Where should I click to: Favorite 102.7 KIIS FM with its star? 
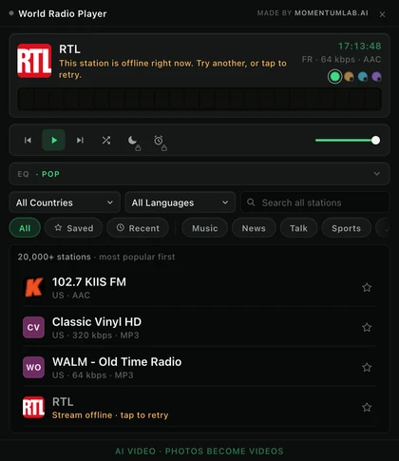pos(367,287)
